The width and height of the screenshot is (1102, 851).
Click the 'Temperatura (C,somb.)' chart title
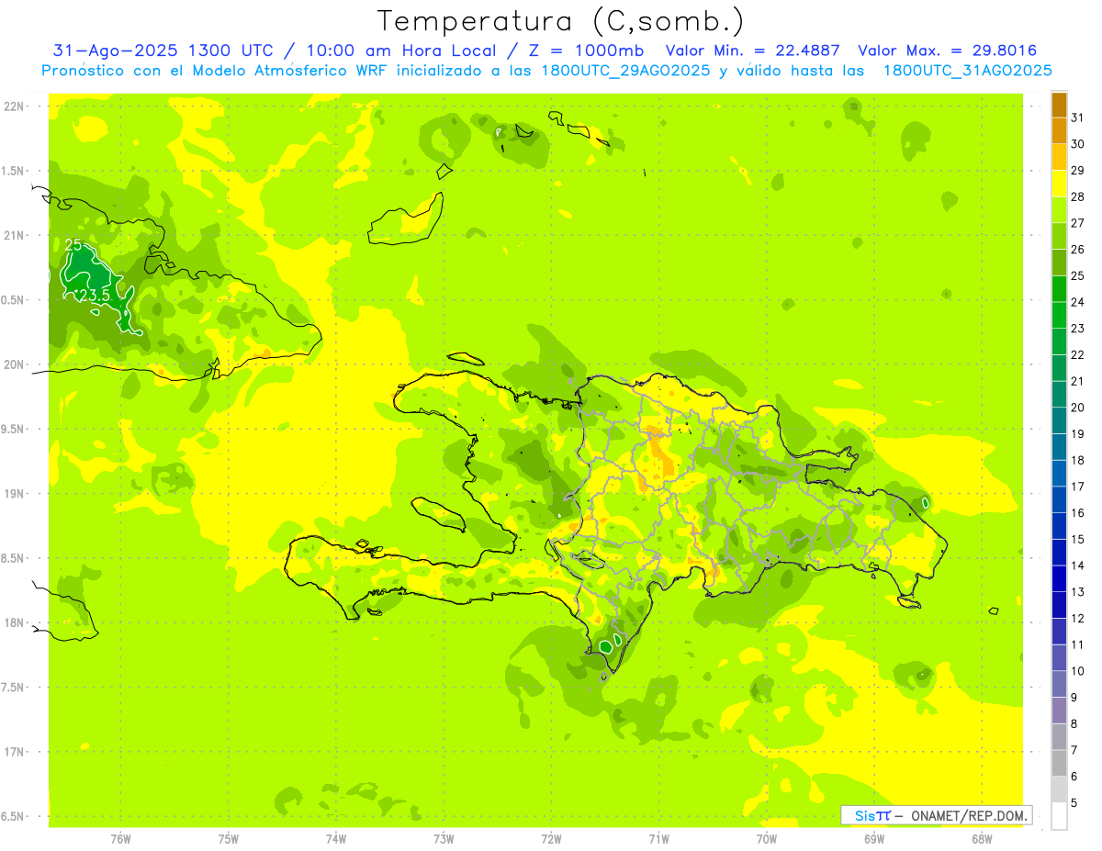point(561,20)
